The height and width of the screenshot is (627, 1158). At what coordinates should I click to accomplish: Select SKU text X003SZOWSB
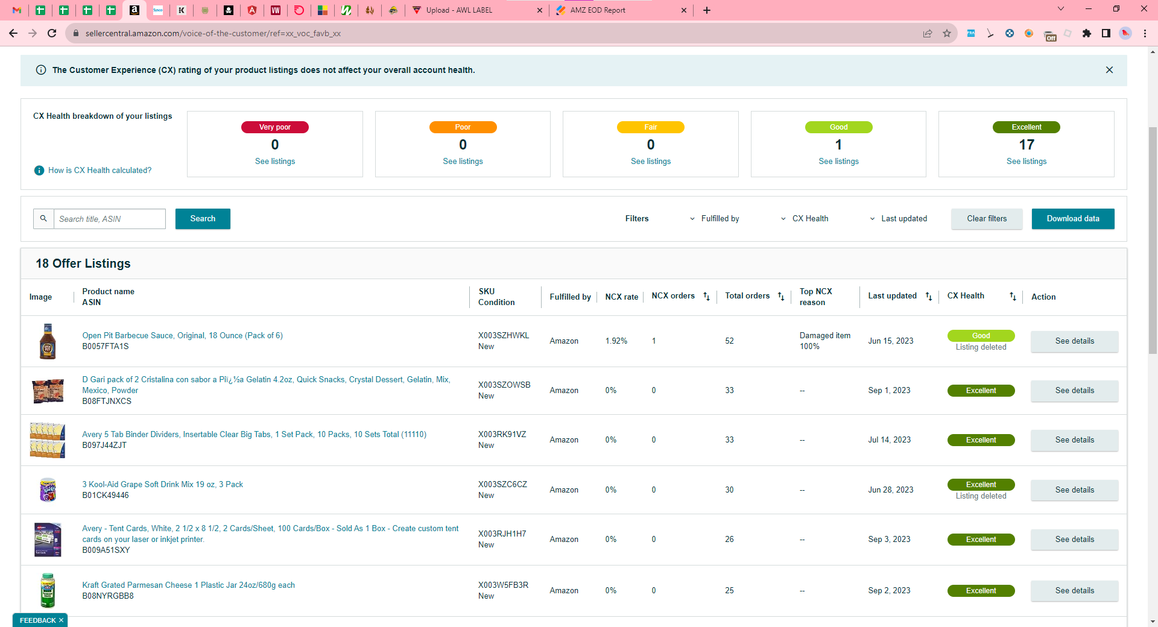coord(504,385)
